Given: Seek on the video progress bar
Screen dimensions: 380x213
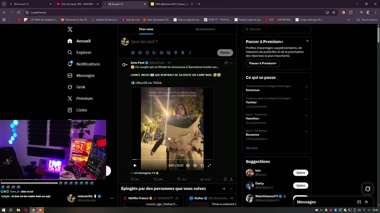Looking at the screenshot, I should point(172,160).
